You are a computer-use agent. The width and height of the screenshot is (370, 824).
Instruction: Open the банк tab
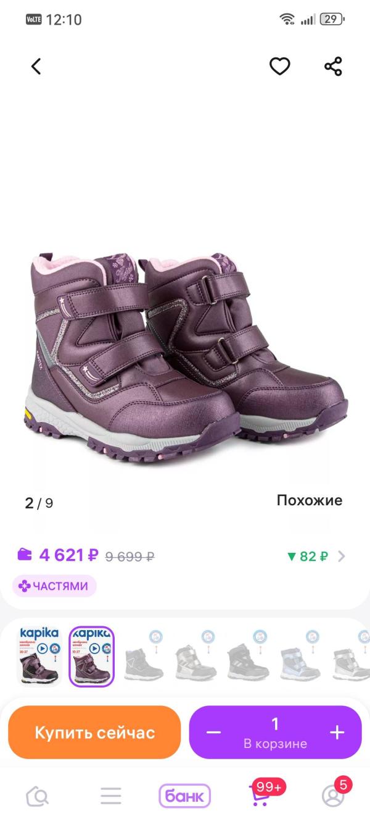click(x=185, y=796)
